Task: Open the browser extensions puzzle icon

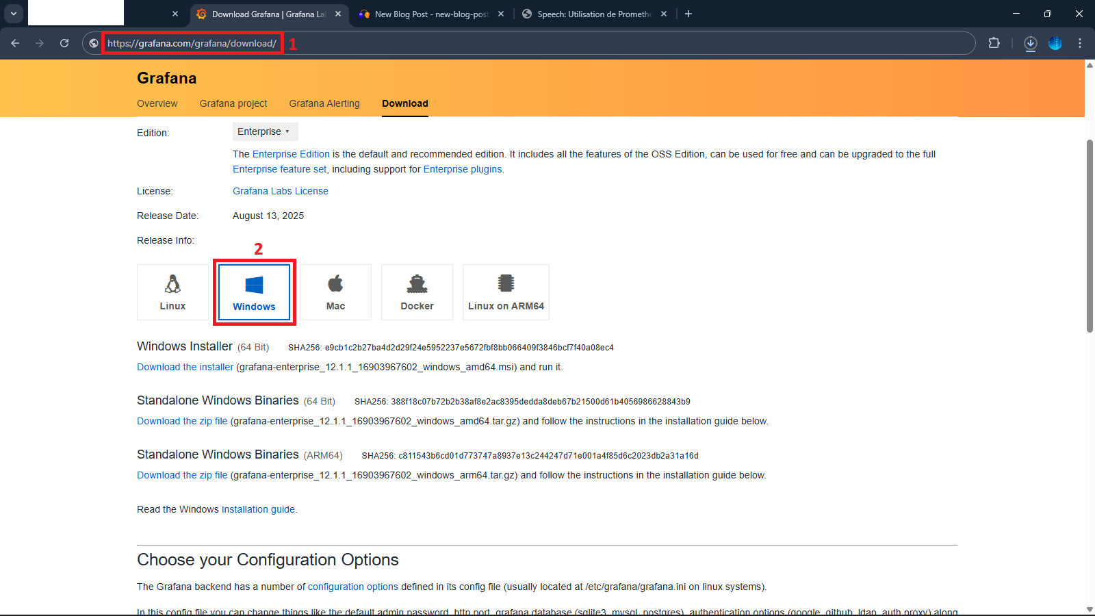Action: coord(994,43)
